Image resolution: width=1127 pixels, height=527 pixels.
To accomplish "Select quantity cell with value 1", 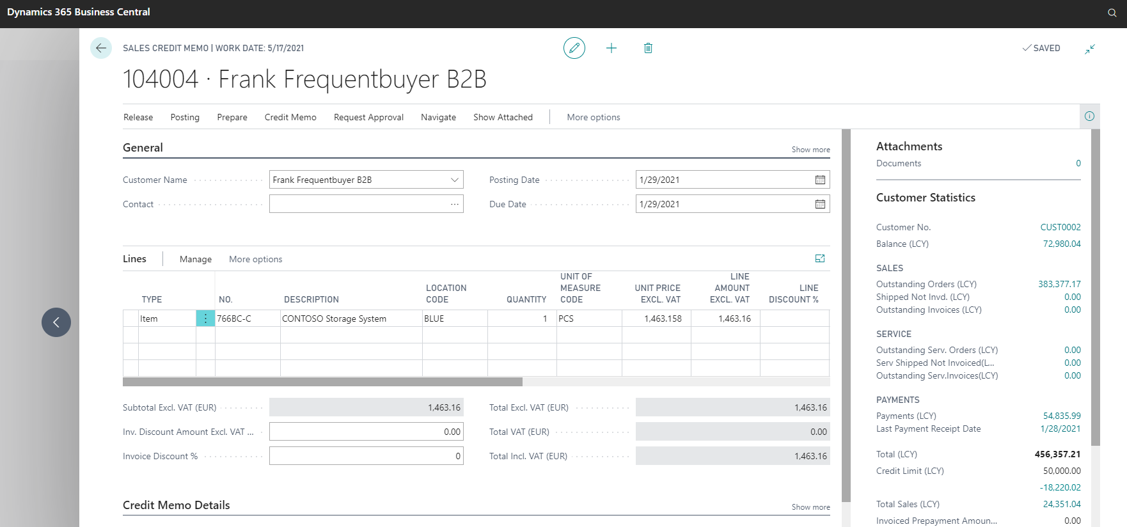I will pyautogui.click(x=522, y=319).
